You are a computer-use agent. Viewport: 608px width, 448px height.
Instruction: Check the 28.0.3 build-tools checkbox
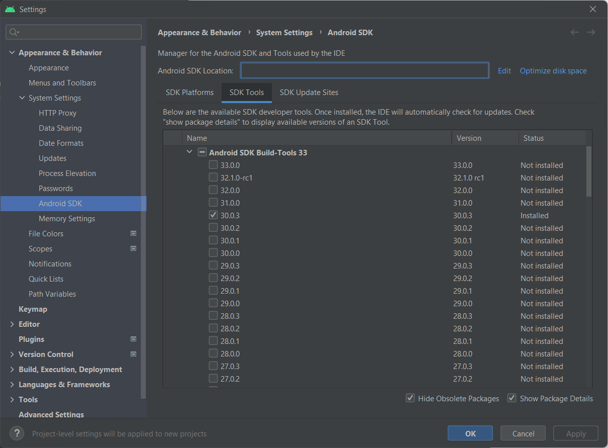(214, 316)
